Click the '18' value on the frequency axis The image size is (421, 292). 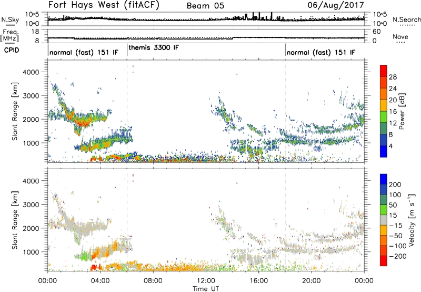click(x=35, y=32)
